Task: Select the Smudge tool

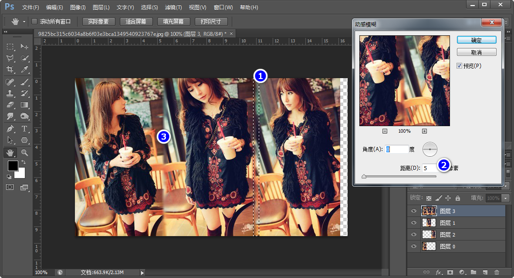Action: coord(10,117)
